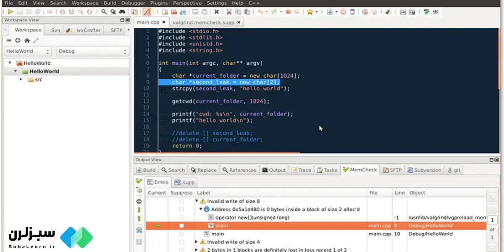Click the green run arrow in toolbar
Image resolution: width=504 pixels, height=252 pixels.
[x=10, y=12]
